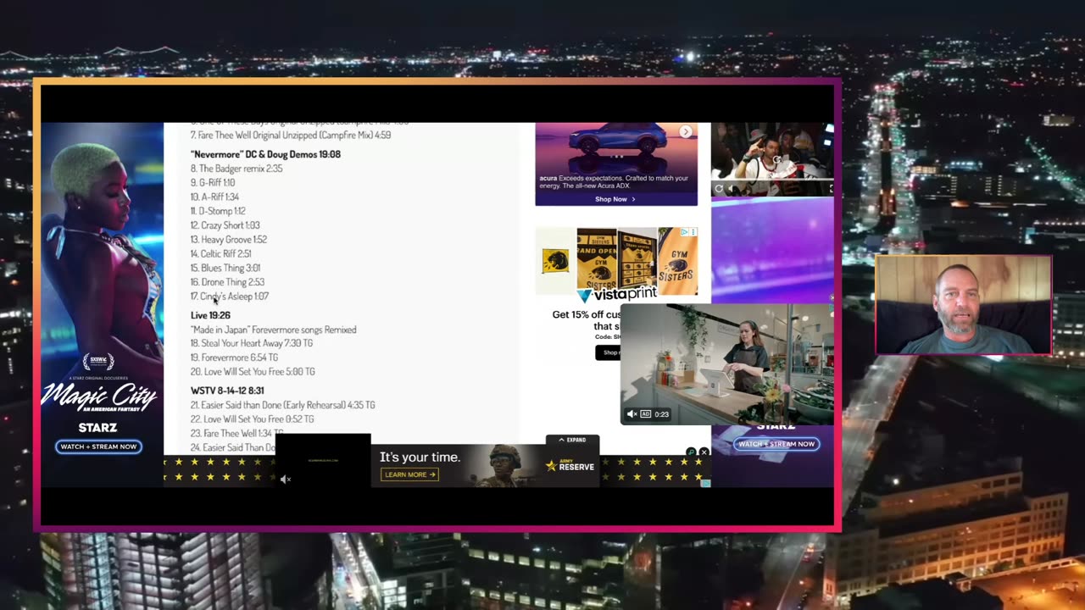Select track '18. Steal Your Heart Away 7:30 TG'
The height and width of the screenshot is (610, 1085).
[252, 343]
